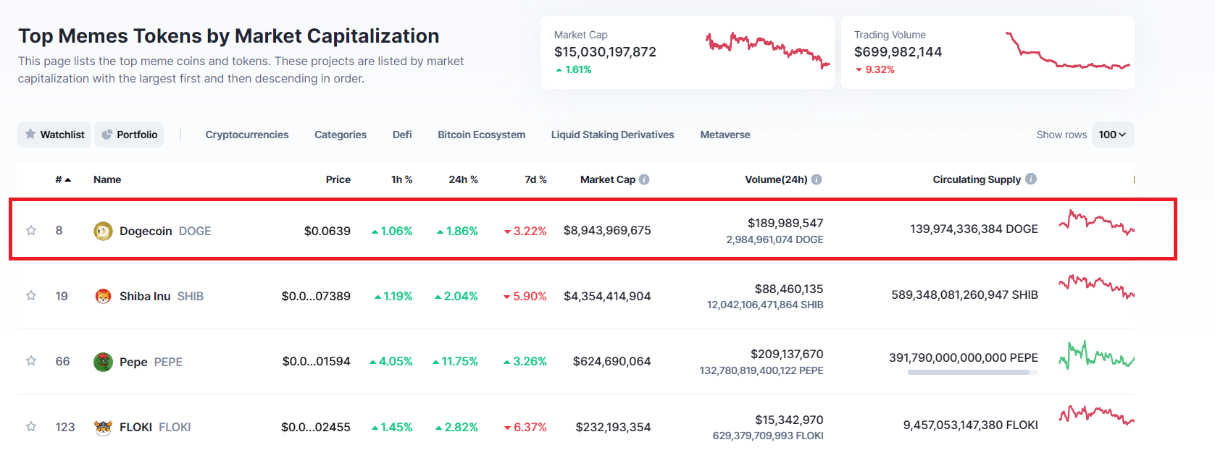Click the Dogecoin circulating supply 139,974,336,384 DOGE
Screen dimensions: 1215x458
pos(974,229)
